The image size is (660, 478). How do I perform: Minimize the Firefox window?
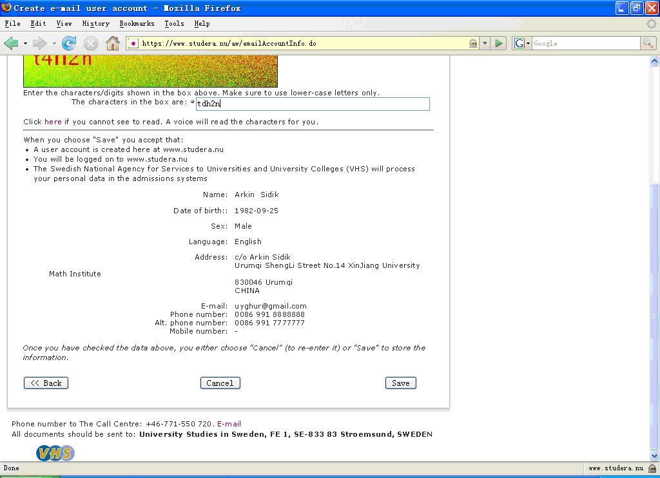(622, 8)
